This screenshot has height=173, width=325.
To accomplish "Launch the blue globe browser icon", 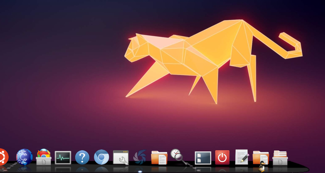I will coord(24,157).
